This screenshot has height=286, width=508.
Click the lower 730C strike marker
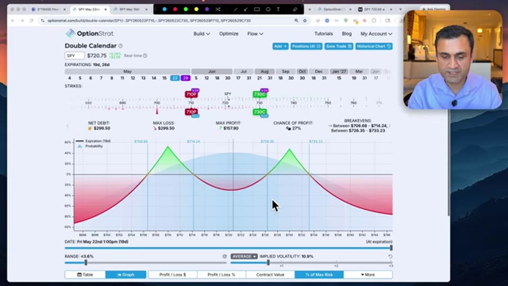tap(259, 112)
